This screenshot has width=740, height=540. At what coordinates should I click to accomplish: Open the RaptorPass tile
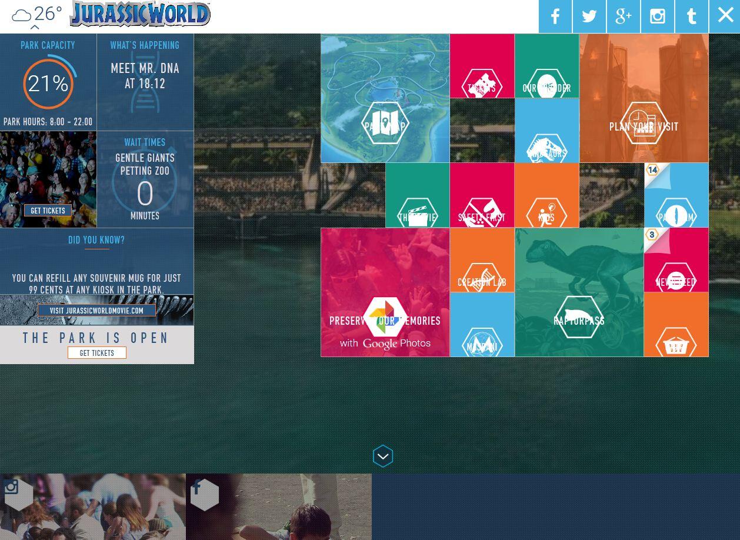click(579, 292)
